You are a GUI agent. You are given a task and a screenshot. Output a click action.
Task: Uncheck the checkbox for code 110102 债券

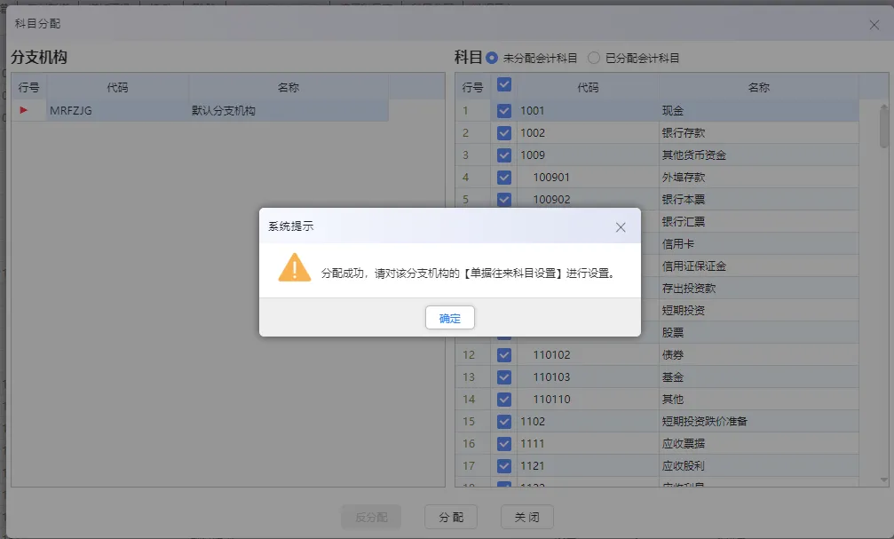coord(504,354)
